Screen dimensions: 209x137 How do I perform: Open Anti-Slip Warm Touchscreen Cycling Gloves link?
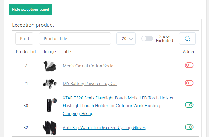click(x=104, y=127)
